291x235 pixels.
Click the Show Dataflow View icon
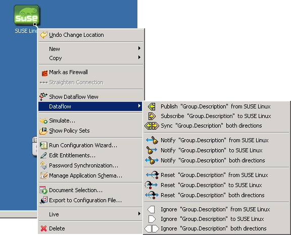43,97
